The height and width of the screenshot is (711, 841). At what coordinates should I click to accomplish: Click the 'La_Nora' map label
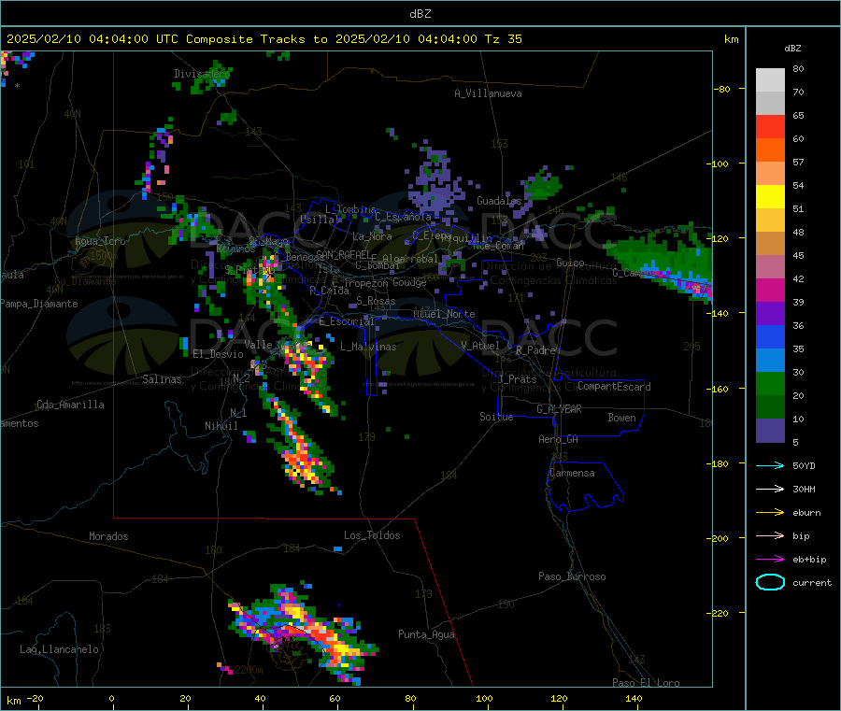pyautogui.click(x=372, y=236)
